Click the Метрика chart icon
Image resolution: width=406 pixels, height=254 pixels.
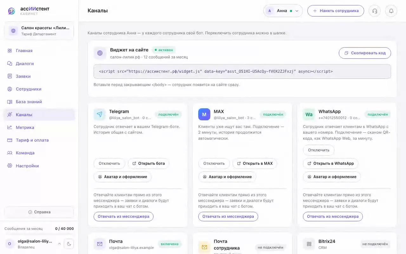pos(10,127)
